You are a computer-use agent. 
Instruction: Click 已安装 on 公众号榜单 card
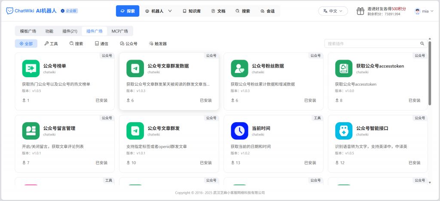click(x=101, y=100)
